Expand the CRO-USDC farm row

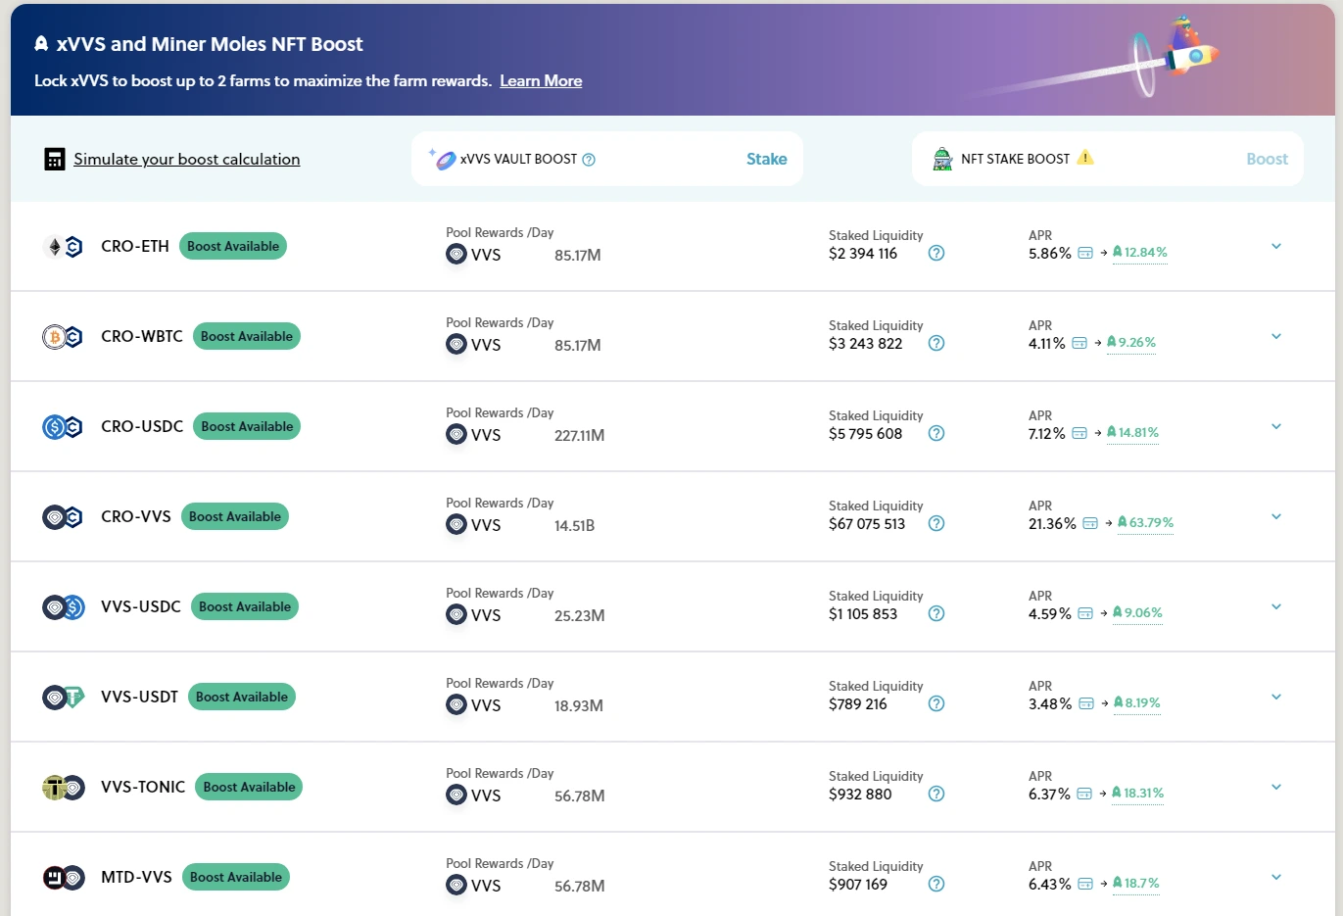coord(1276,427)
